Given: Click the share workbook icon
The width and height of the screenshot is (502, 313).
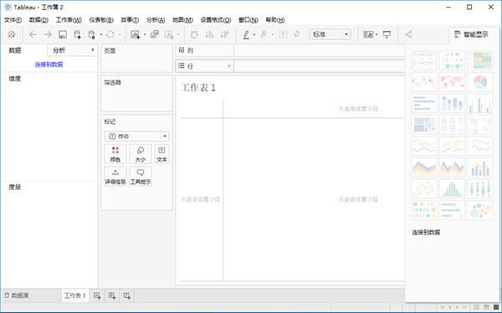Looking at the screenshot, I should tap(408, 34).
